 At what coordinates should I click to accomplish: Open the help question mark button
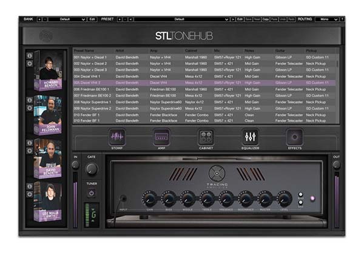click(x=342, y=19)
